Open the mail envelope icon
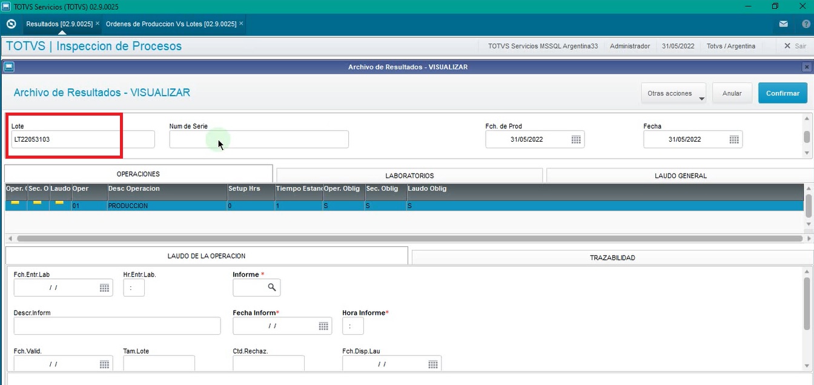The height and width of the screenshot is (385, 814). (x=784, y=24)
